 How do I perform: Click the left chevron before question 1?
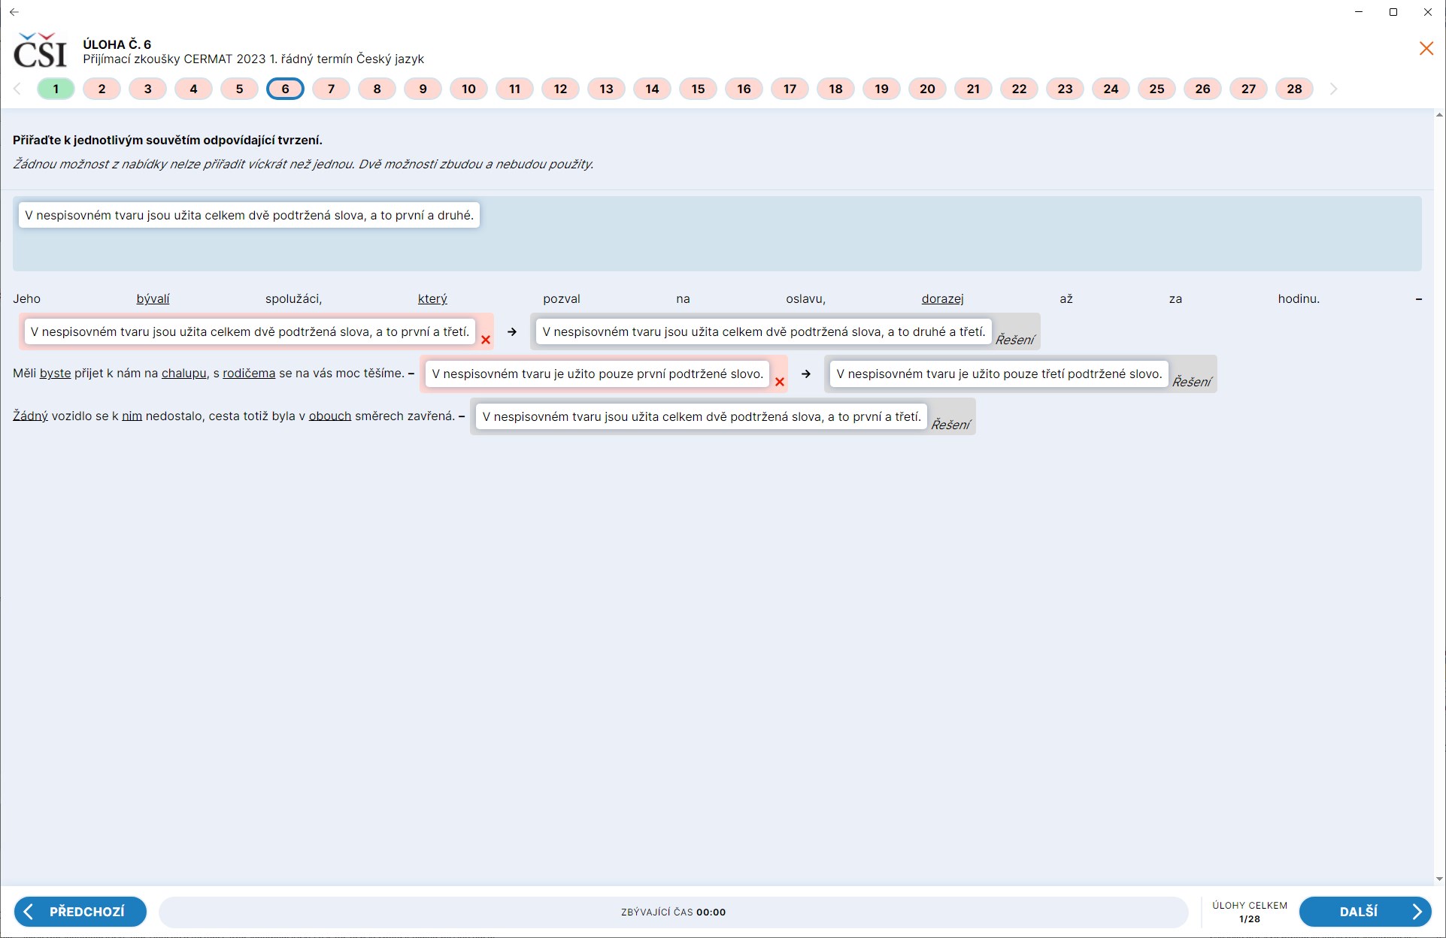pos(17,89)
